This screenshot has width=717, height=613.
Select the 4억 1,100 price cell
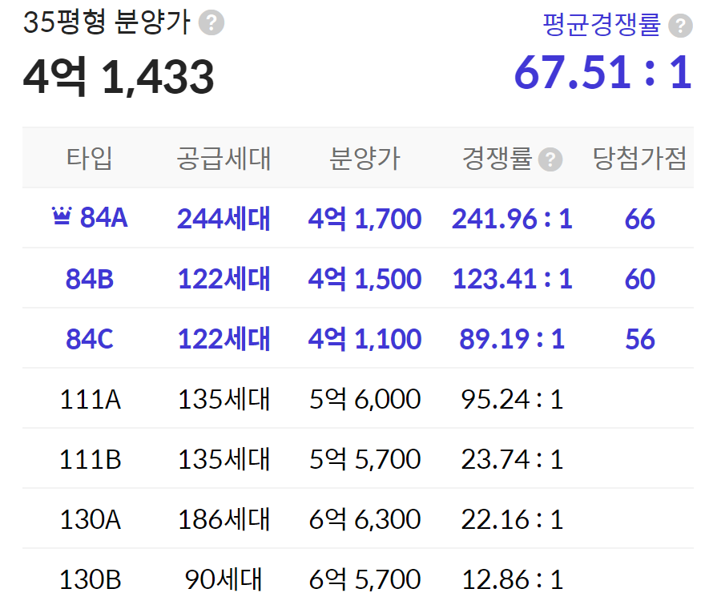click(x=365, y=340)
